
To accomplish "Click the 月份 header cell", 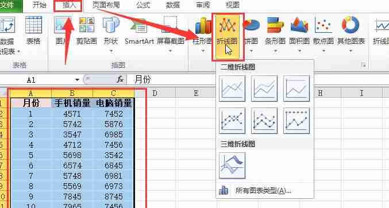I will coord(31,103).
